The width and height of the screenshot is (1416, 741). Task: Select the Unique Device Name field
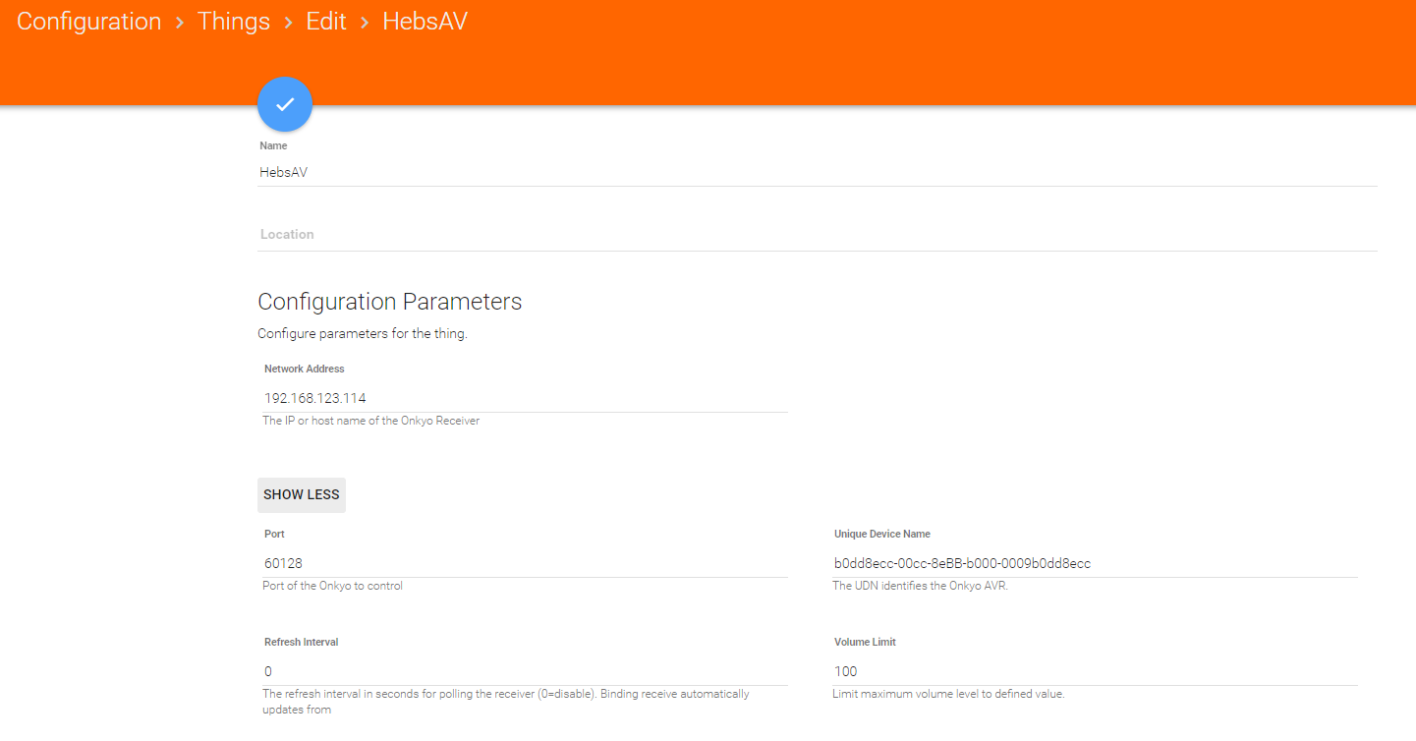[x=1095, y=563]
